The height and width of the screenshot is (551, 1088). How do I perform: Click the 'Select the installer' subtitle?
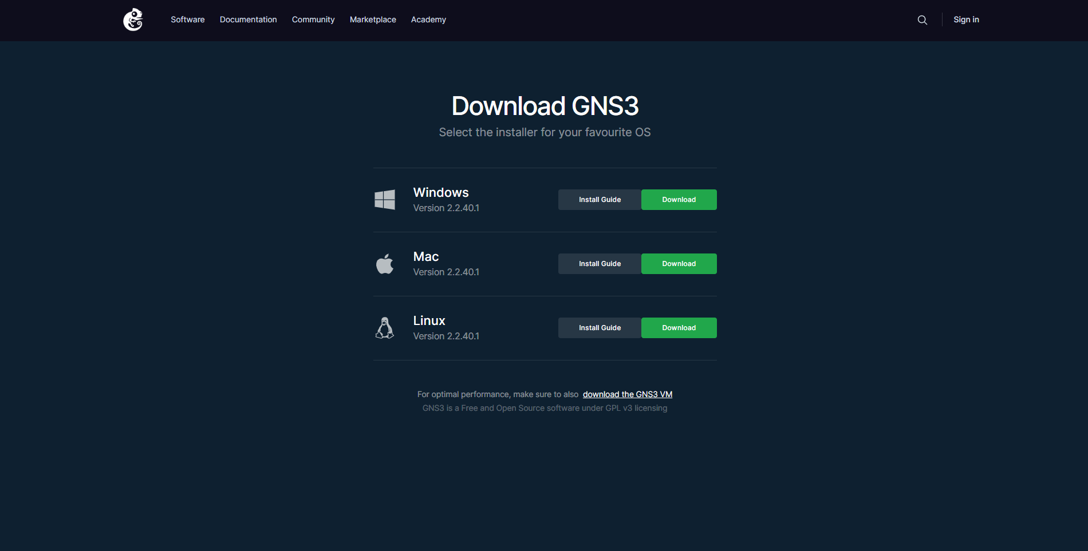[545, 132]
